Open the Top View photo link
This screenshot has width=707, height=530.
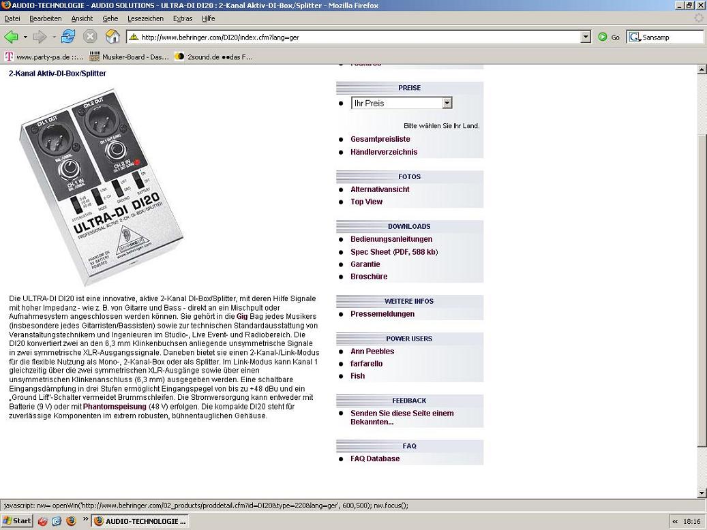coord(366,202)
